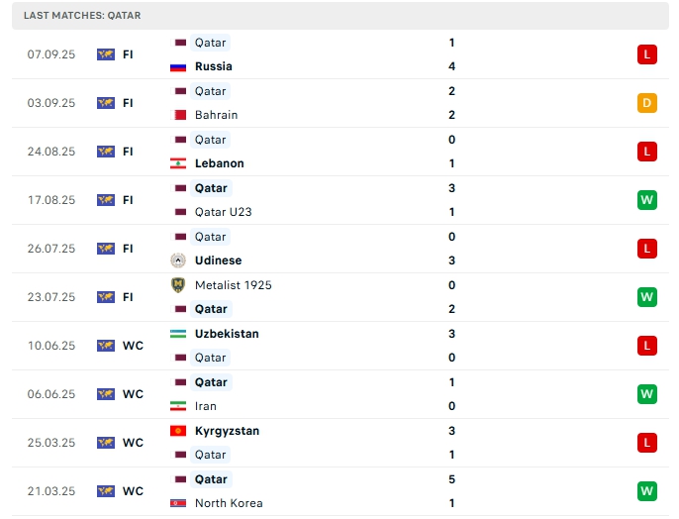The image size is (679, 519).
Task: Click the Iran flag icon
Action: 179,406
